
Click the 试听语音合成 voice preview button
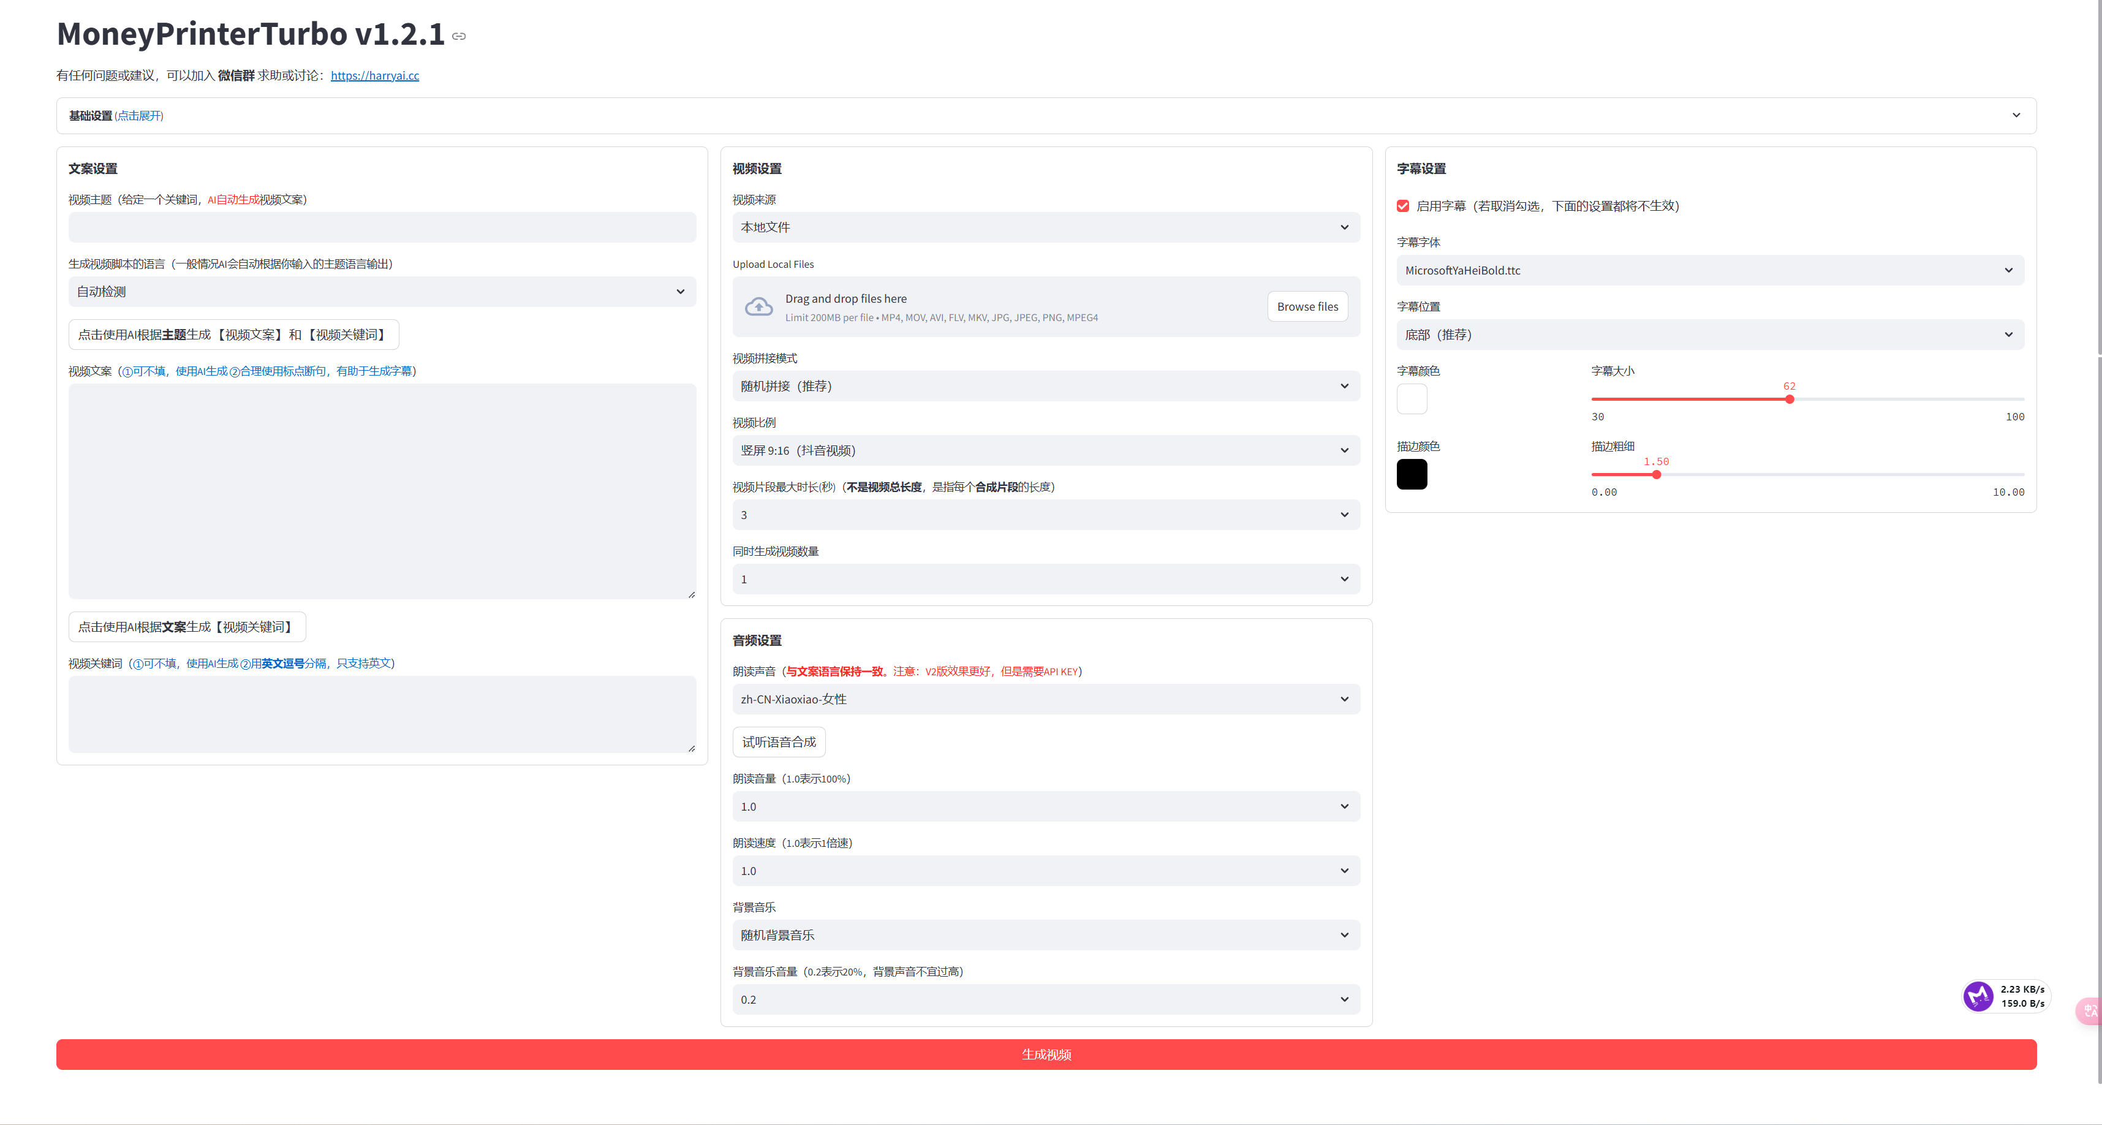click(779, 741)
